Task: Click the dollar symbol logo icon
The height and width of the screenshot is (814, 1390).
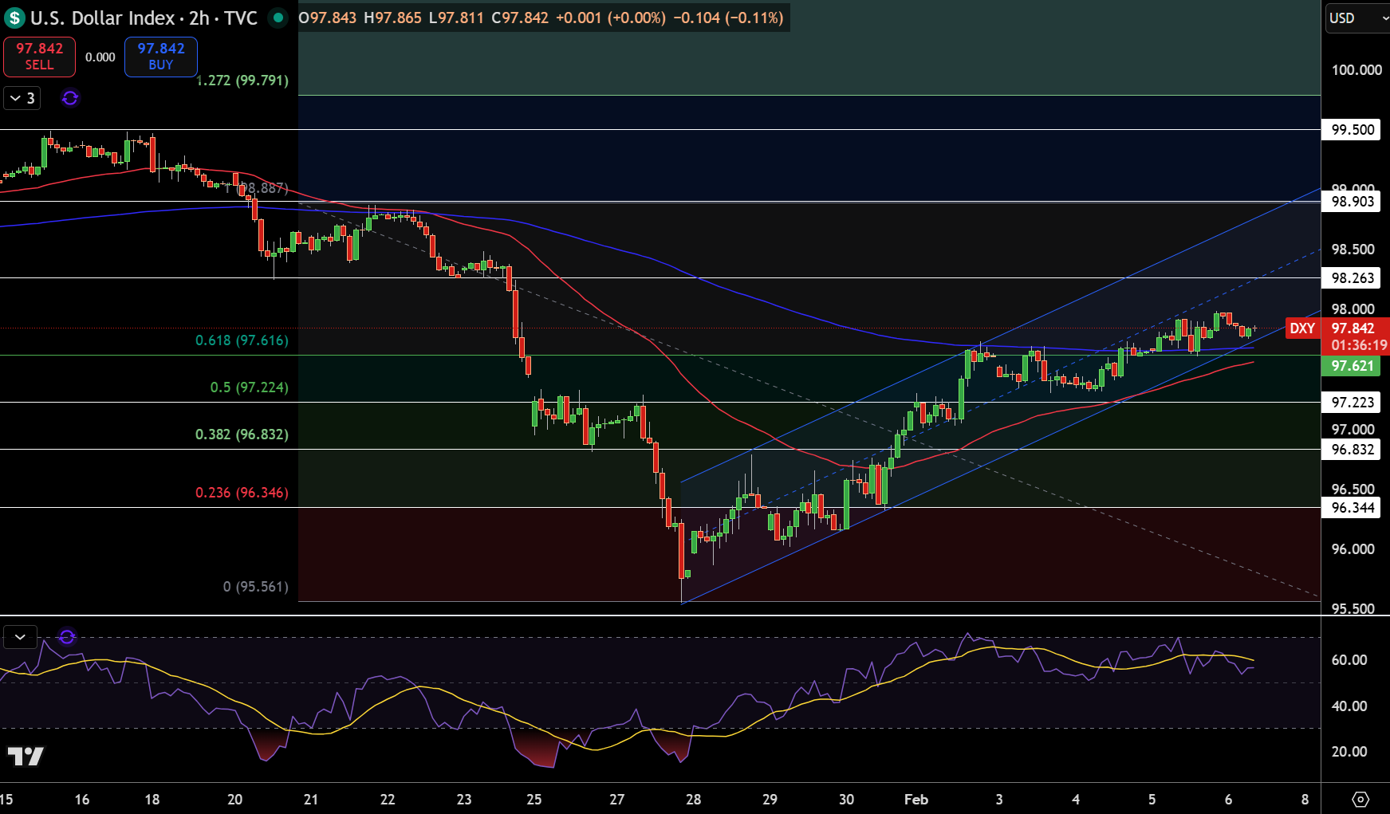Action: pyautogui.click(x=14, y=18)
